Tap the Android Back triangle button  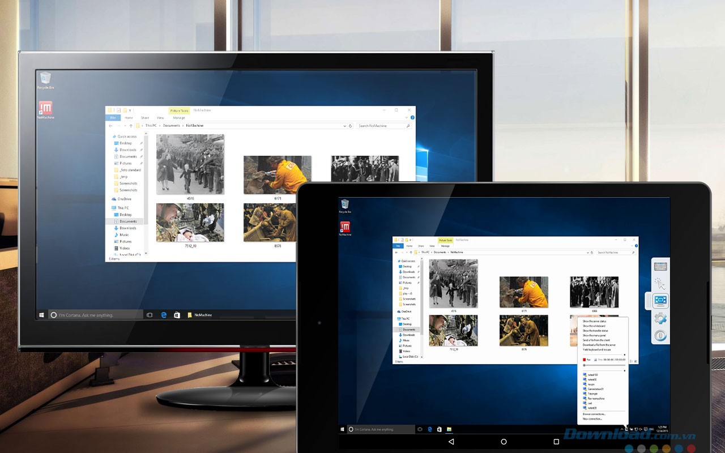451,442
